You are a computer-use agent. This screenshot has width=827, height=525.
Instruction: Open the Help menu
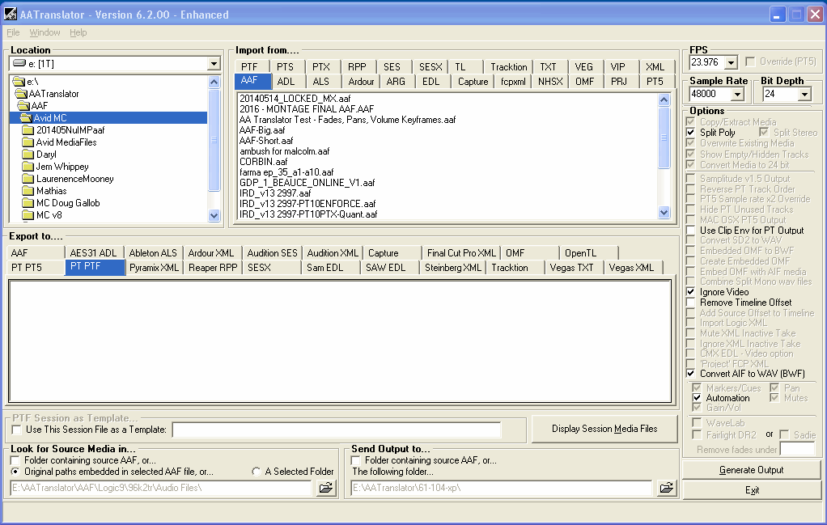(78, 32)
